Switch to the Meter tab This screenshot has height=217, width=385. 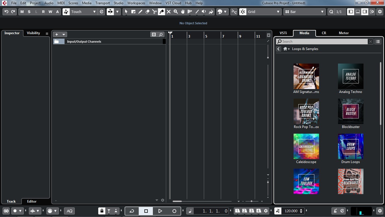tap(344, 33)
